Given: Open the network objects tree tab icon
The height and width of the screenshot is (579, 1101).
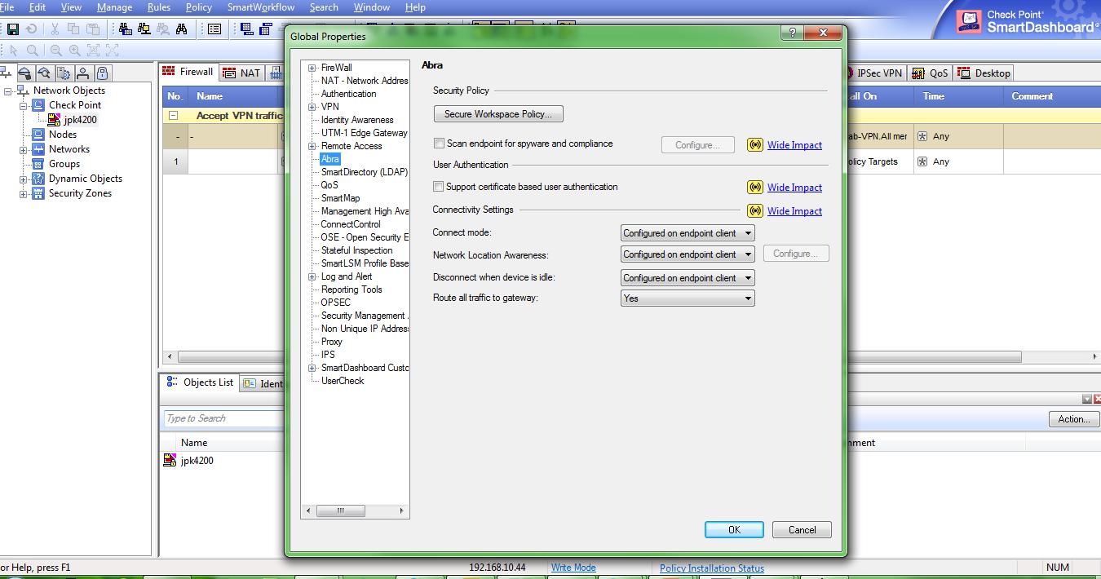Looking at the screenshot, I should [x=5, y=73].
